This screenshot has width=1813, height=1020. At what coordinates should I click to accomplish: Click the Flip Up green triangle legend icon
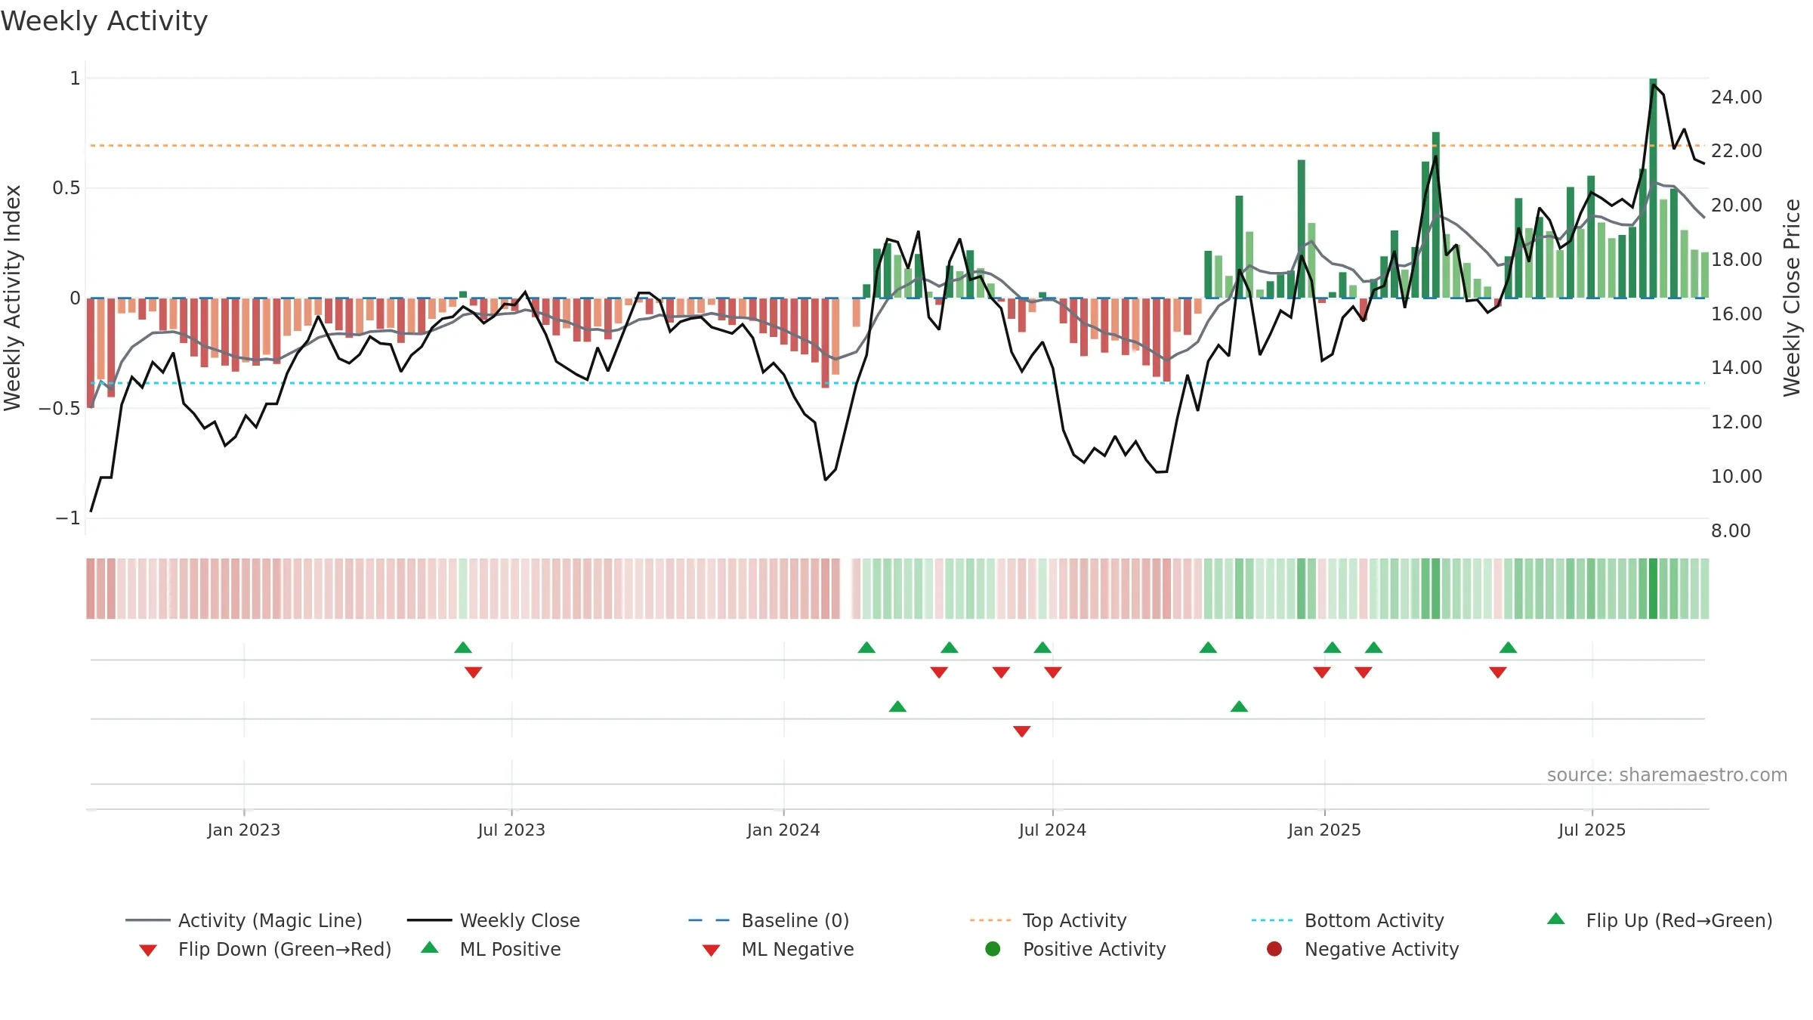(x=1556, y=919)
